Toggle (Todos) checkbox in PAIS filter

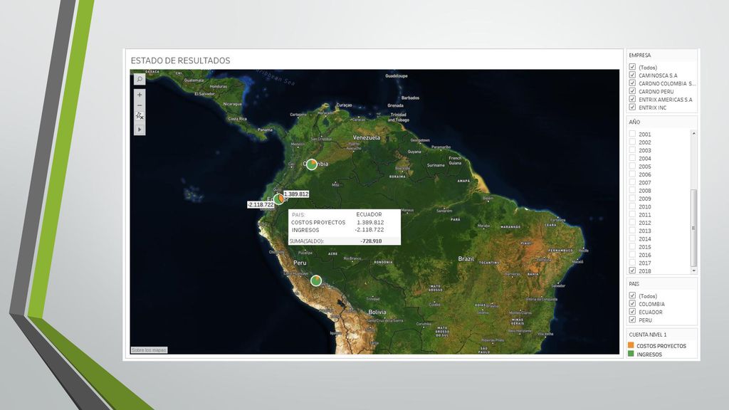tap(632, 295)
